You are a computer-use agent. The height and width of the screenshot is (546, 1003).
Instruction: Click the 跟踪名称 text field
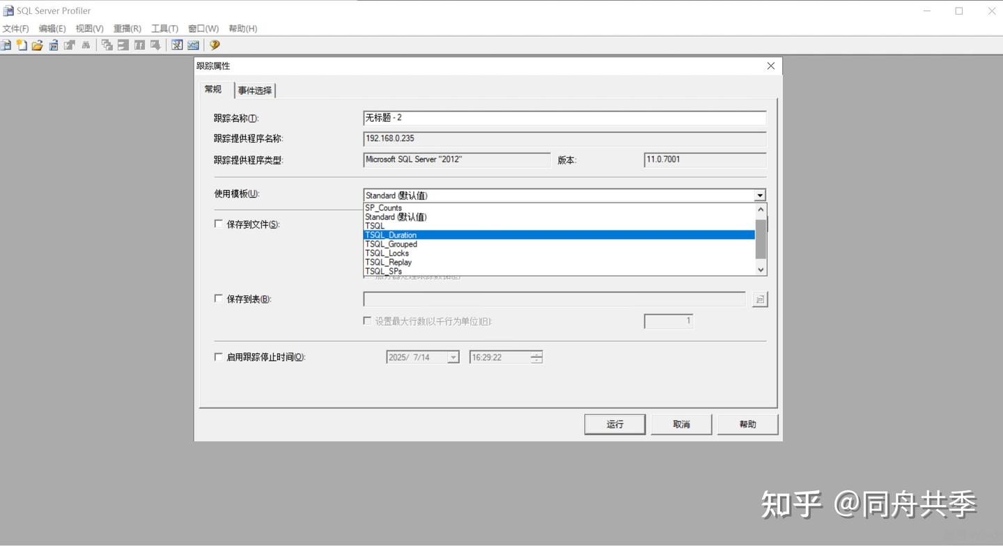click(x=565, y=118)
